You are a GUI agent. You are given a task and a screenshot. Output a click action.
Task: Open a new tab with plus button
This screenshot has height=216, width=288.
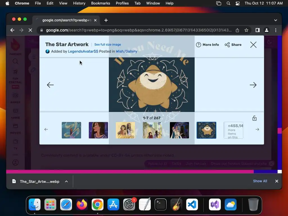[x=106, y=20]
